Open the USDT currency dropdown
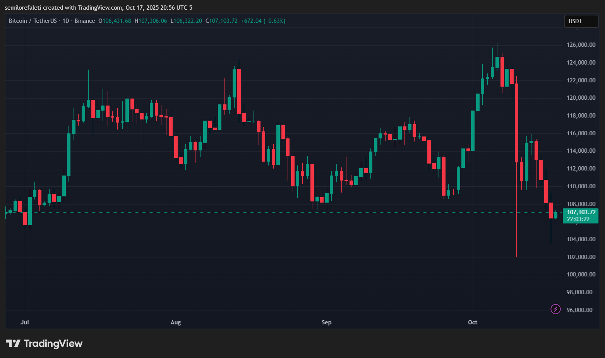Image resolution: width=605 pixels, height=358 pixels. 581,21
